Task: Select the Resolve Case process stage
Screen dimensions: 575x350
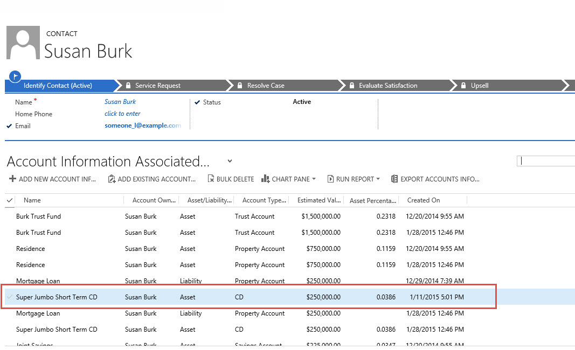Action: pyautogui.click(x=265, y=86)
